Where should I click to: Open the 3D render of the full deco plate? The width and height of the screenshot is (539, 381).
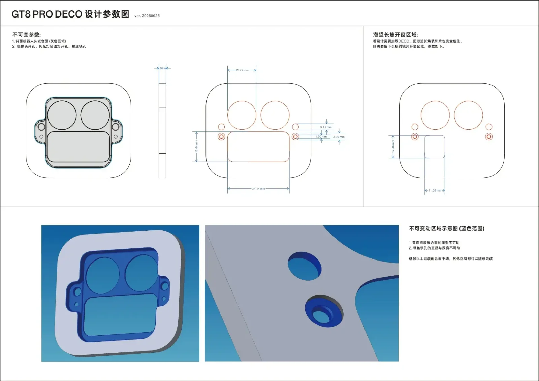(120, 293)
